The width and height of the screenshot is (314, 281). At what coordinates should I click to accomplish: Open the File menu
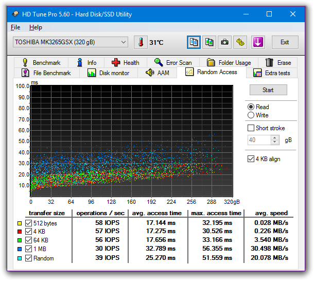pyautogui.click(x=15, y=27)
